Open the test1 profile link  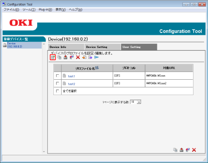point(71,76)
